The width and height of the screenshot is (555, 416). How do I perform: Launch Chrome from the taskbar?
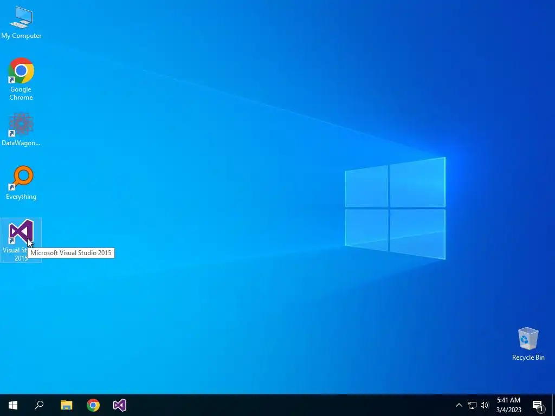coord(93,405)
